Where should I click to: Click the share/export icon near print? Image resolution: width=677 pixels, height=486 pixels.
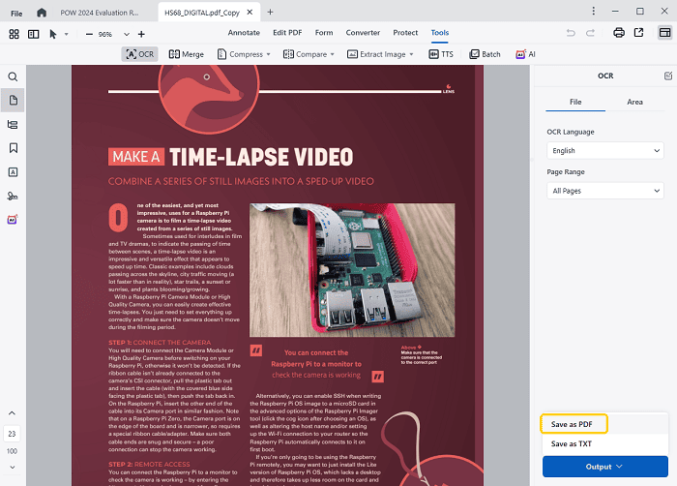pyautogui.click(x=638, y=33)
